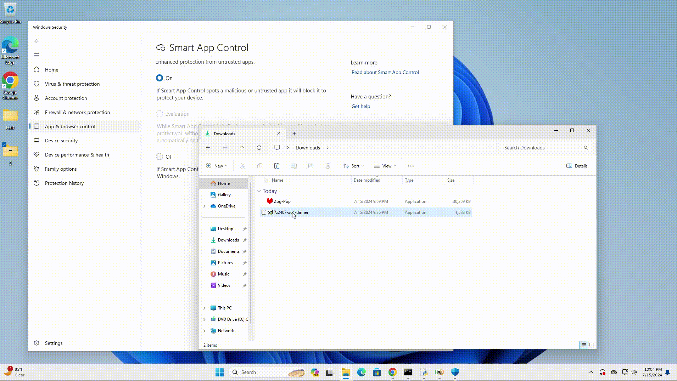677x381 pixels.
Task: Collapse the Today group
Action: pyautogui.click(x=259, y=191)
